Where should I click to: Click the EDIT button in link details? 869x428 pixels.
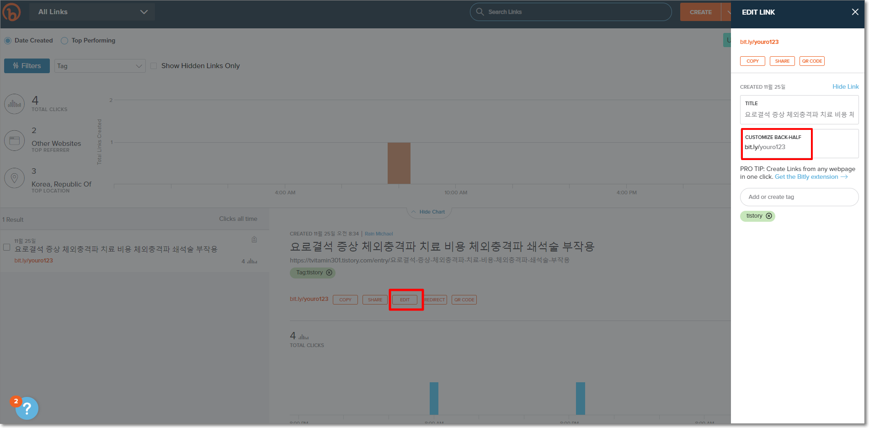(x=405, y=300)
